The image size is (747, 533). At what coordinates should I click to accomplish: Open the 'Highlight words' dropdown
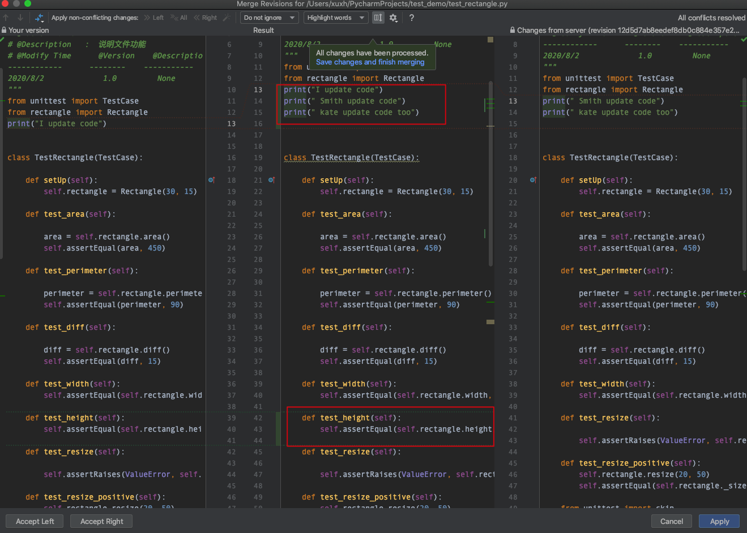[336, 18]
